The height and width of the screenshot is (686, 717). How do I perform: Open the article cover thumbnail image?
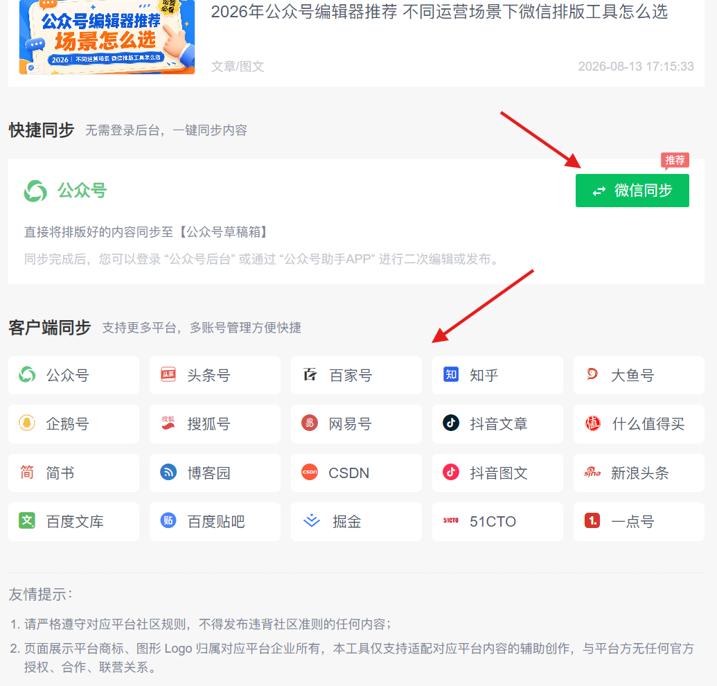click(107, 37)
